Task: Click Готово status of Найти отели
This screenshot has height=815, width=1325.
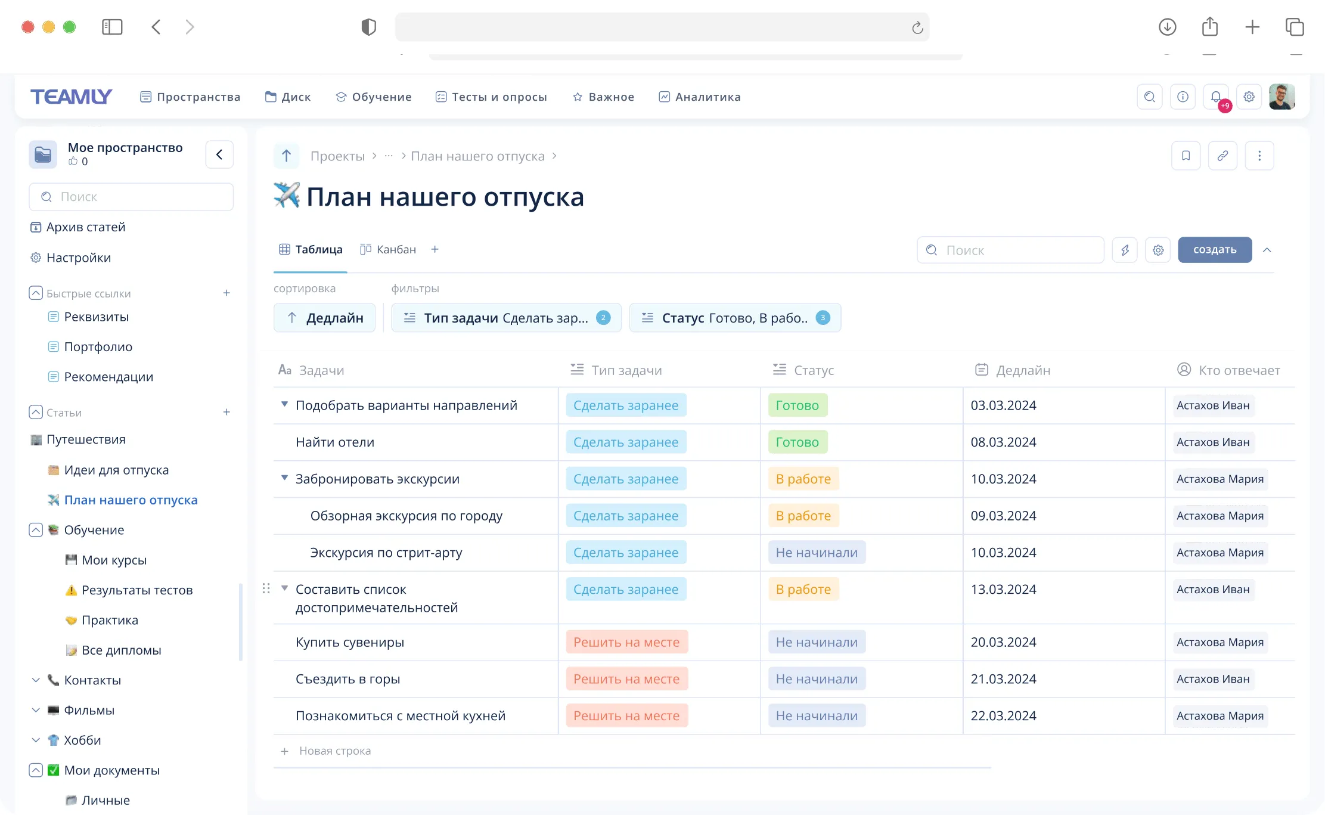Action: tap(798, 442)
